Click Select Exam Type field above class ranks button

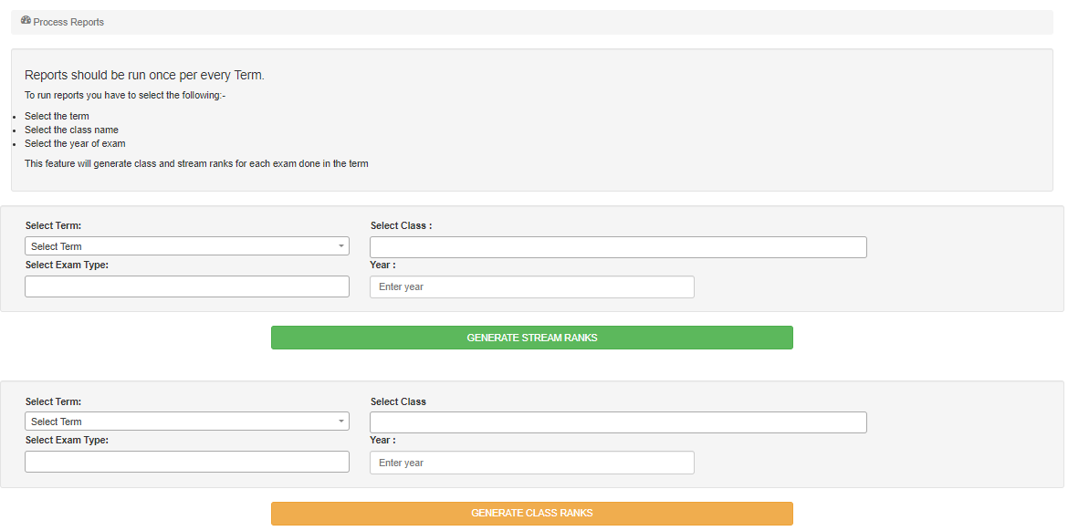[x=186, y=462]
